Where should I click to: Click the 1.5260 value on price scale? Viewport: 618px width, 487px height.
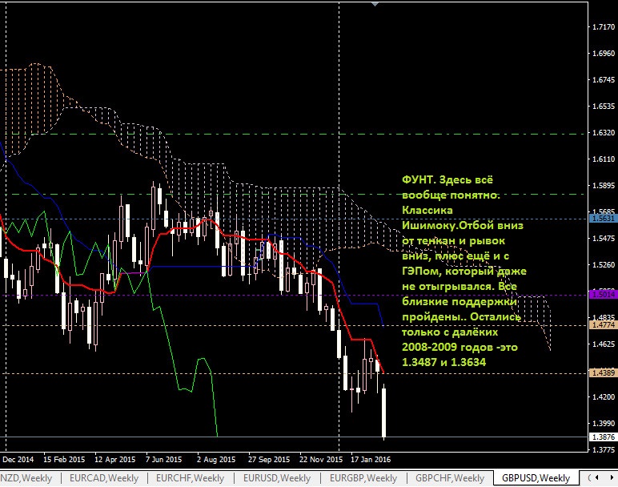604,264
